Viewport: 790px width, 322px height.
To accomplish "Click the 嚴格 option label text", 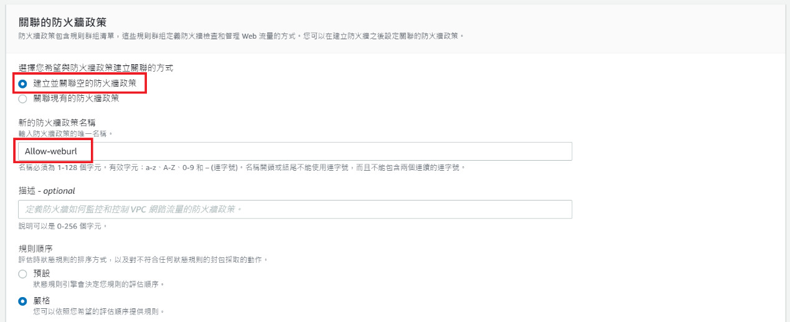I will coord(41,301).
